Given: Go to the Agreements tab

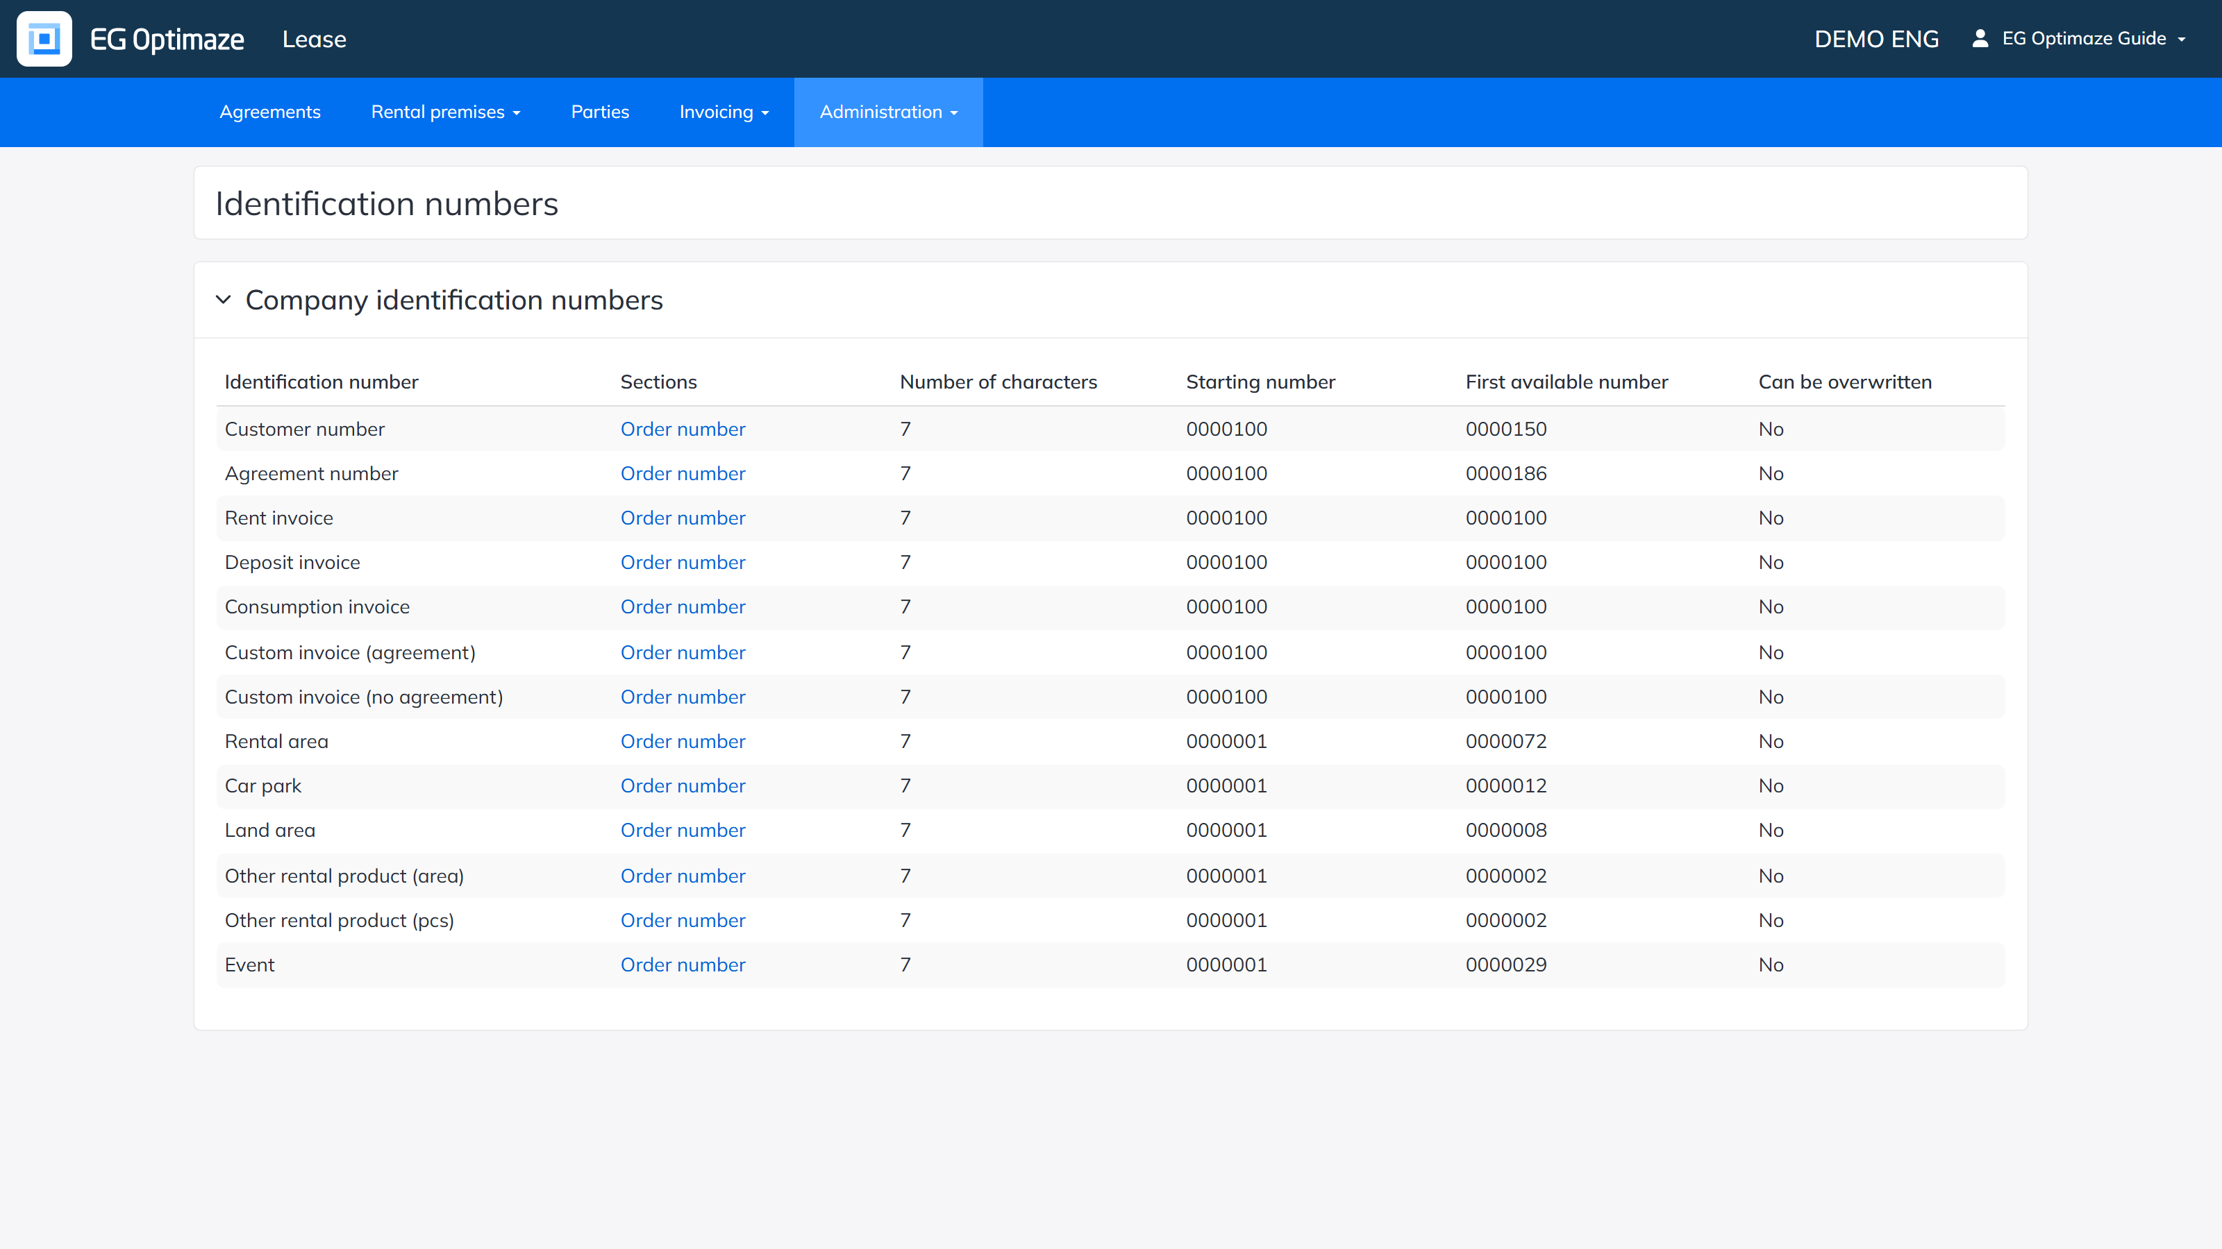Looking at the screenshot, I should (270, 112).
